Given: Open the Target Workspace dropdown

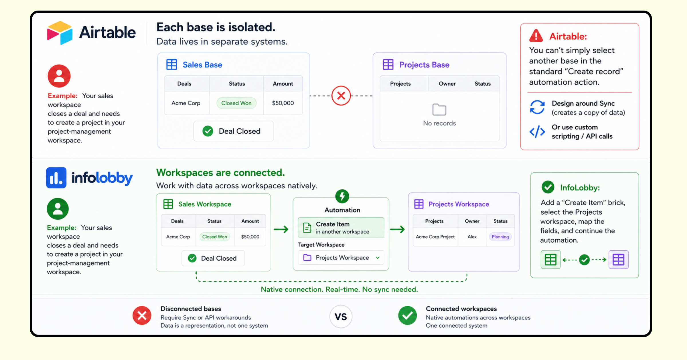Looking at the screenshot, I should point(341,258).
